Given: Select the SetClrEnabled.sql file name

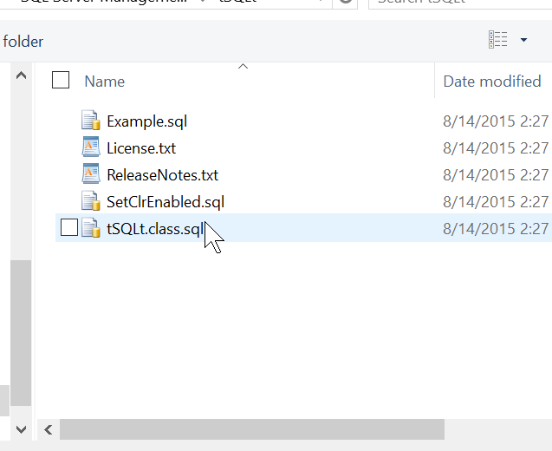Looking at the screenshot, I should click(x=166, y=202).
